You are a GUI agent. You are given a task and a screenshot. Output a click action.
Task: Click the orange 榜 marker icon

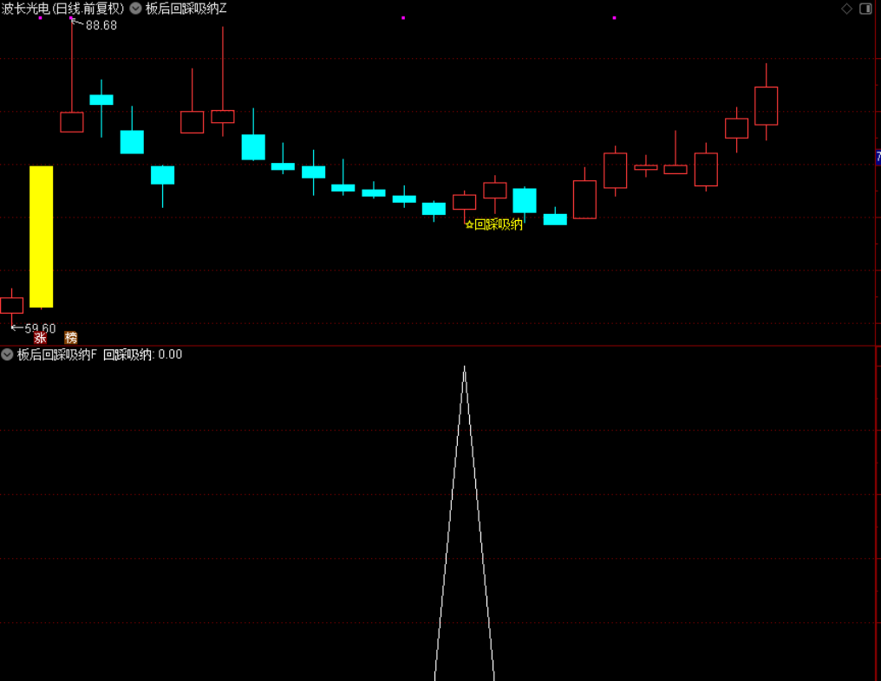pos(71,338)
